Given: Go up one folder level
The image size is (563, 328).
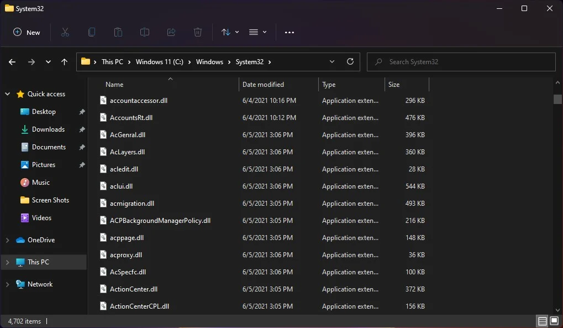Looking at the screenshot, I should [x=64, y=62].
